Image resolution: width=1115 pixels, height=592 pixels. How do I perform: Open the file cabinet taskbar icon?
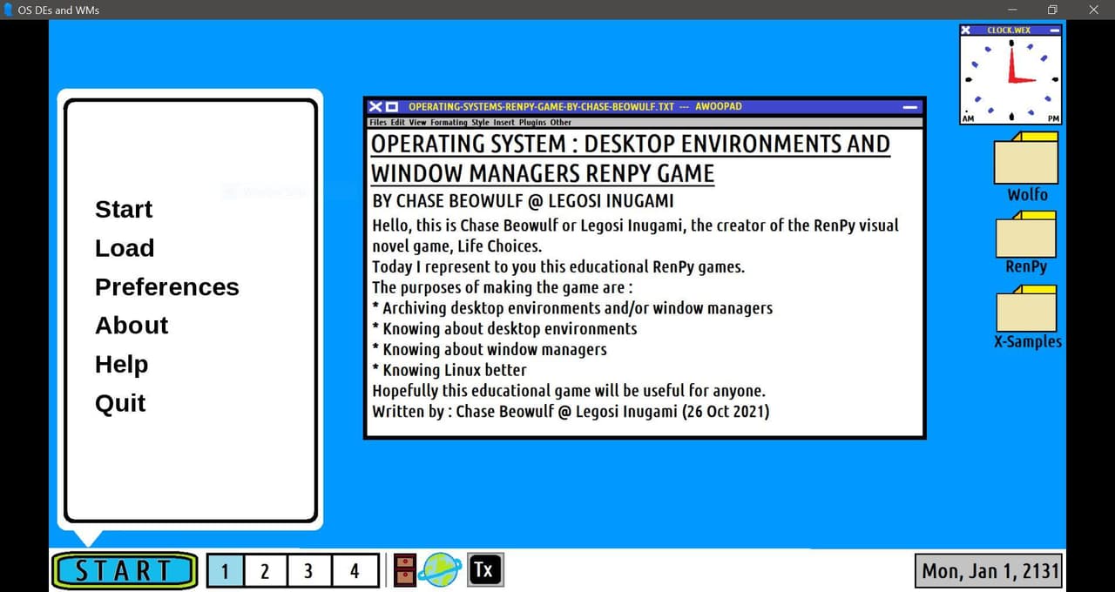coord(405,570)
